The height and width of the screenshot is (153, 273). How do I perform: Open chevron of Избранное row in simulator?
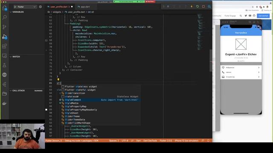pos(259,68)
